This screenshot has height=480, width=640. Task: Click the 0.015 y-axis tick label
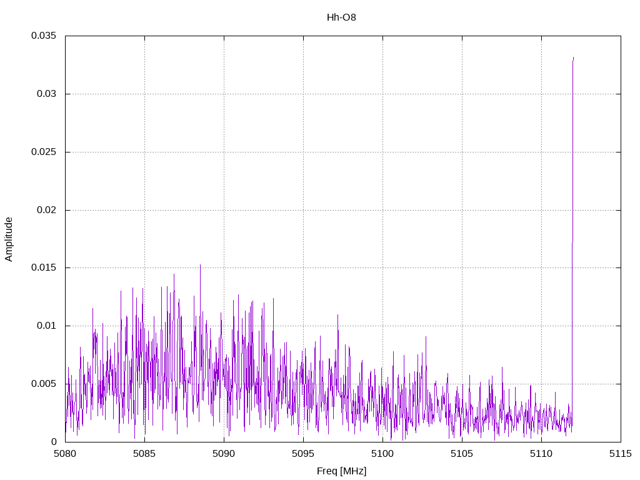[x=44, y=267]
